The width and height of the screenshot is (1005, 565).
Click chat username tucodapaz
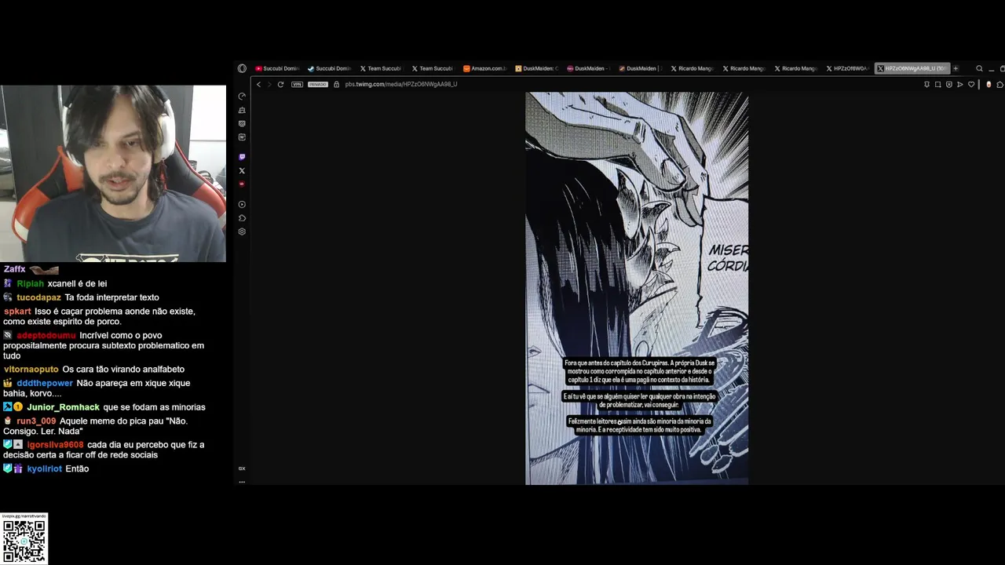coord(38,297)
